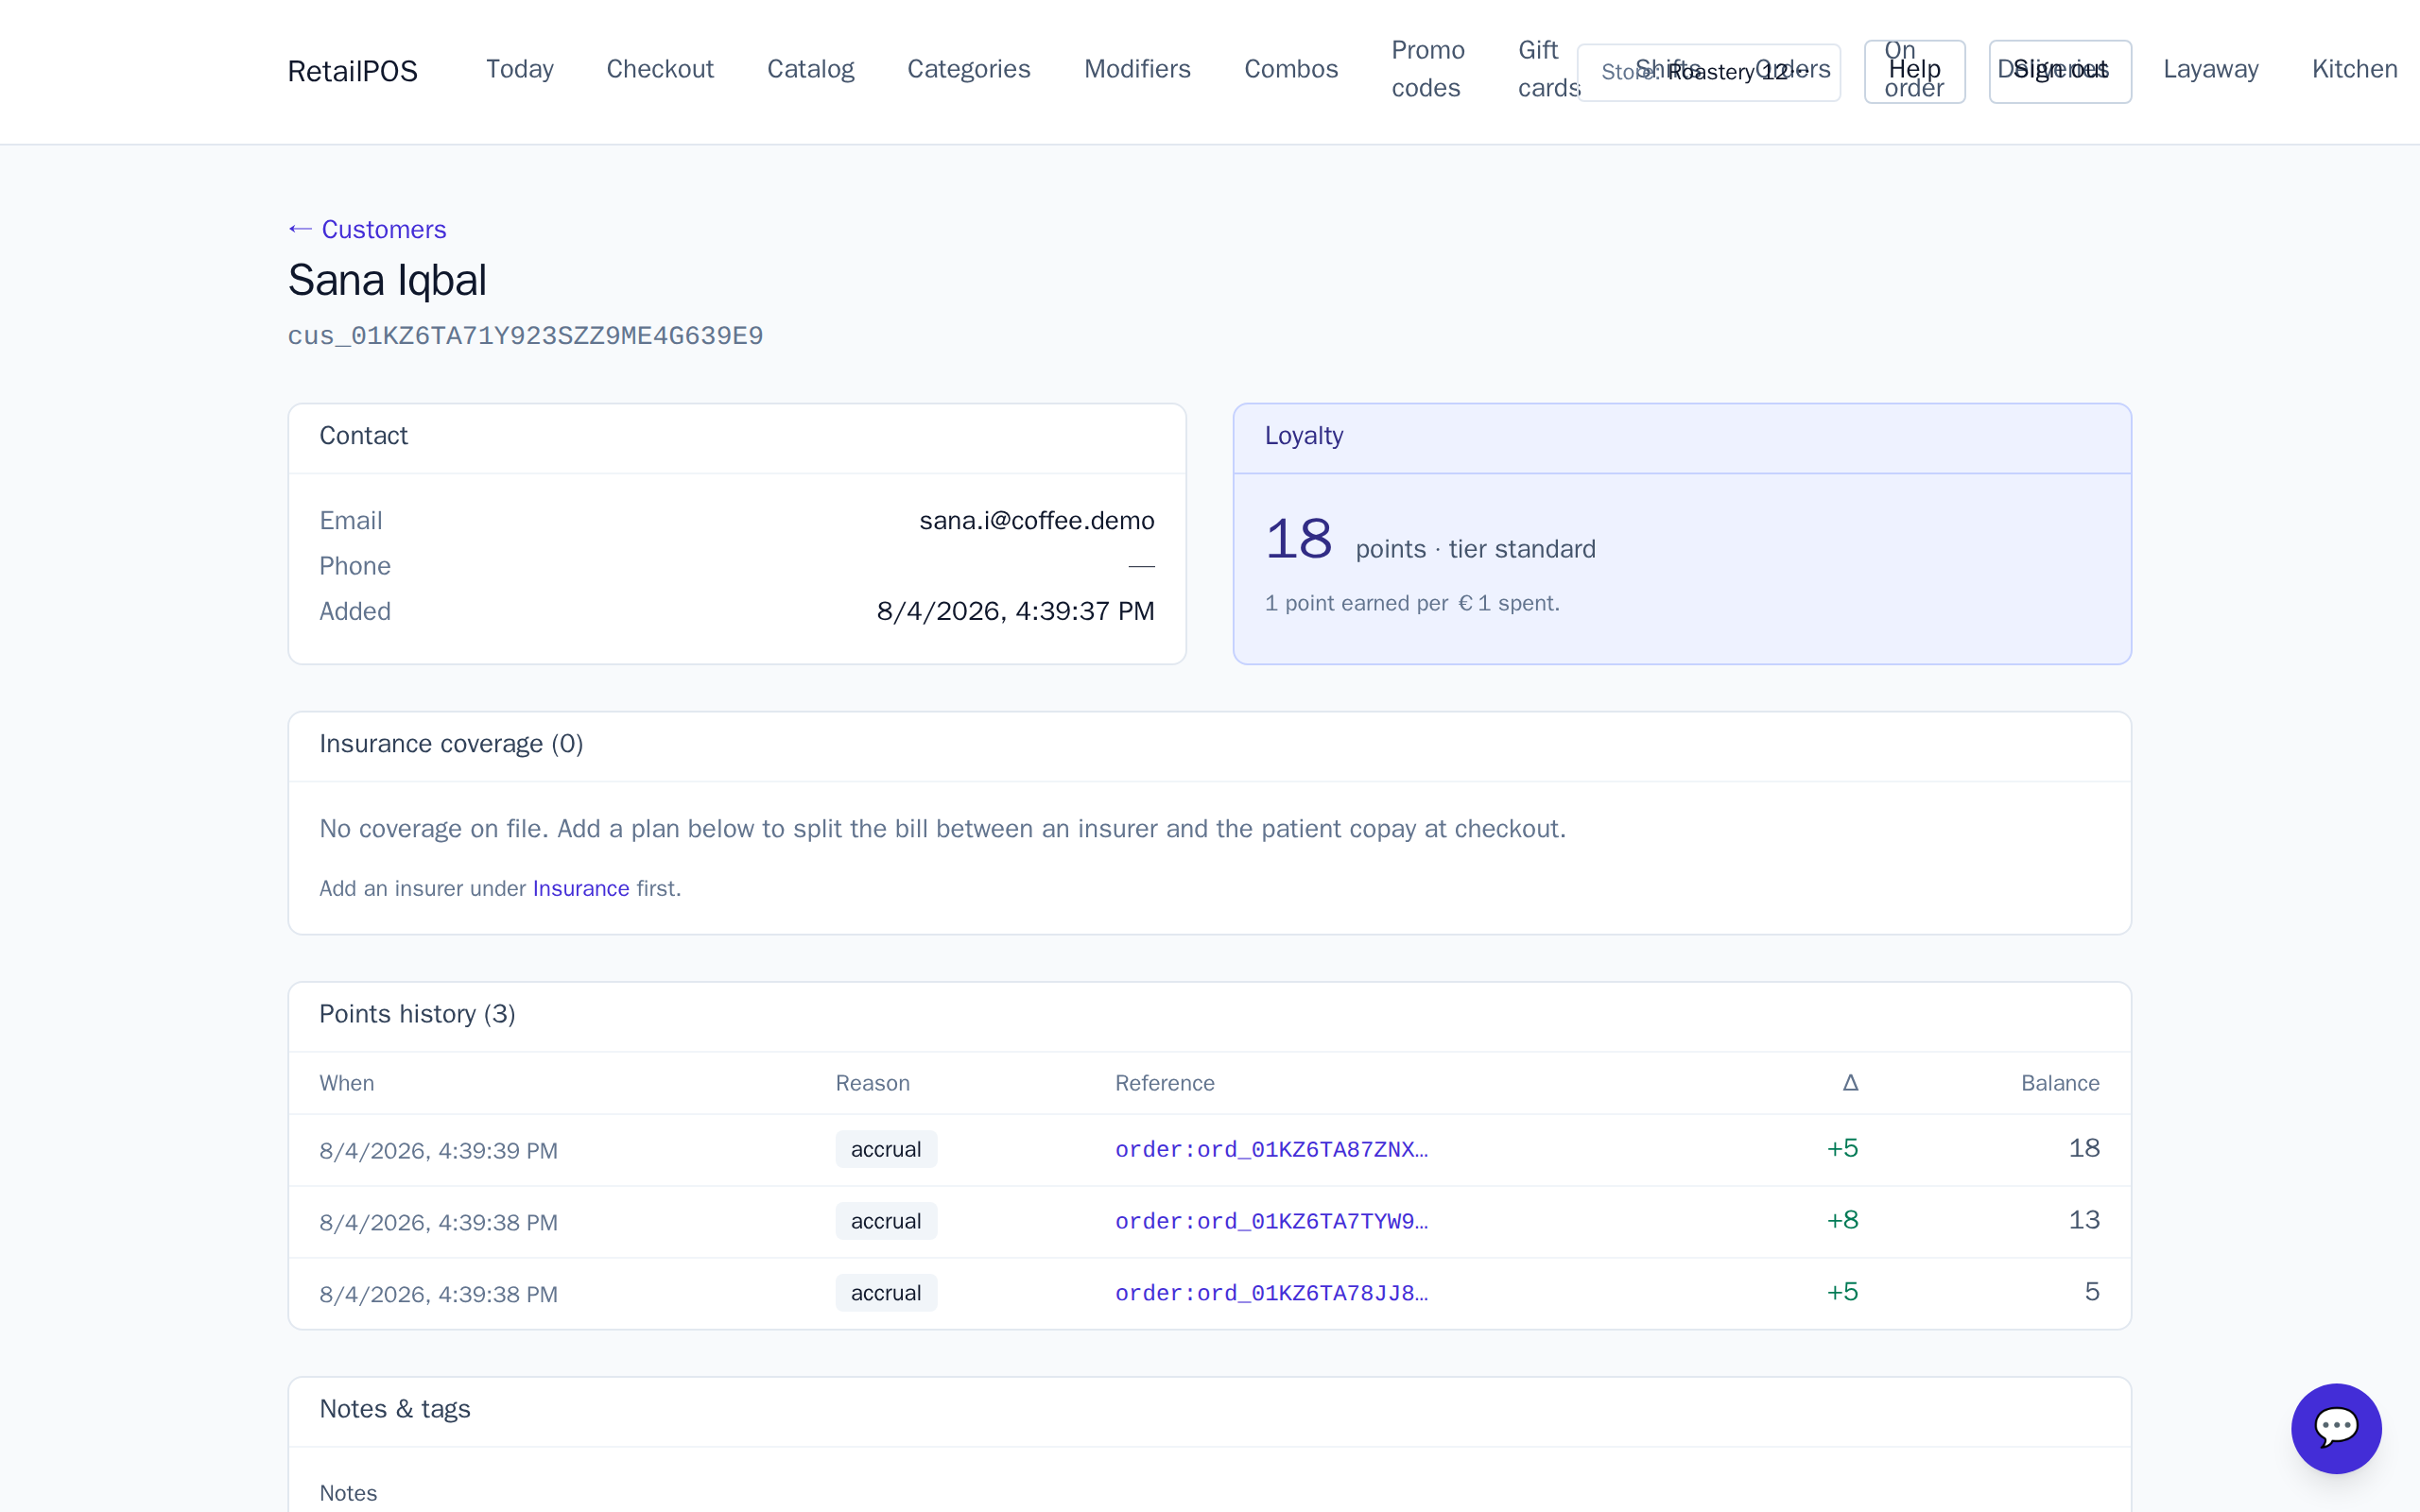
Task: Click the balance value 5 in last row
Action: (x=2092, y=1292)
